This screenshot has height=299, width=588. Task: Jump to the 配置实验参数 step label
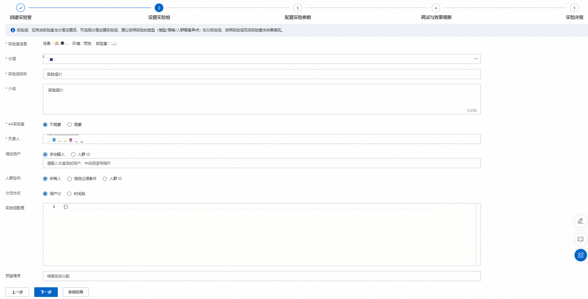(298, 17)
